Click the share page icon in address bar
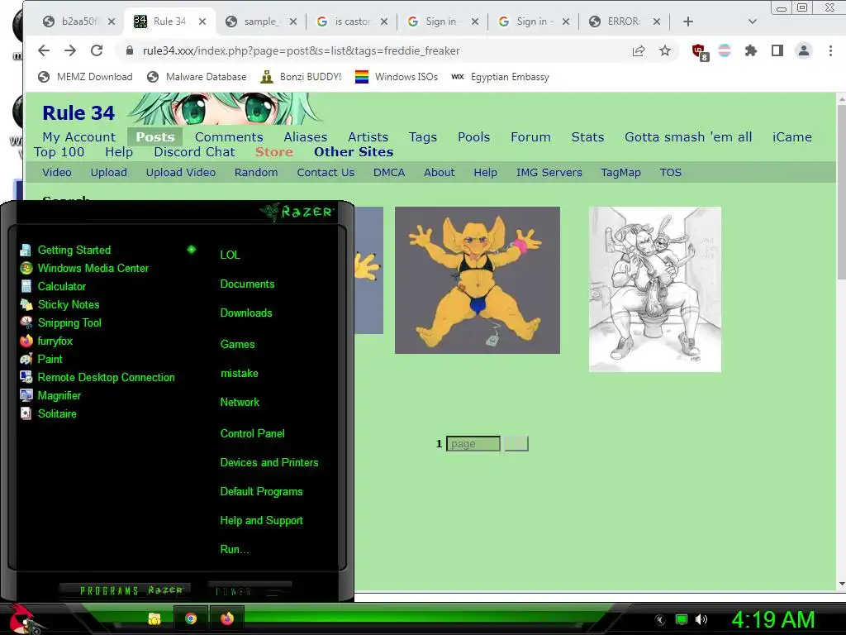 click(x=639, y=50)
